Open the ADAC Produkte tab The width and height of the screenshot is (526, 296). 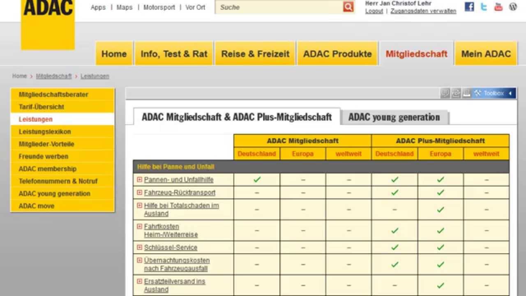(x=337, y=53)
